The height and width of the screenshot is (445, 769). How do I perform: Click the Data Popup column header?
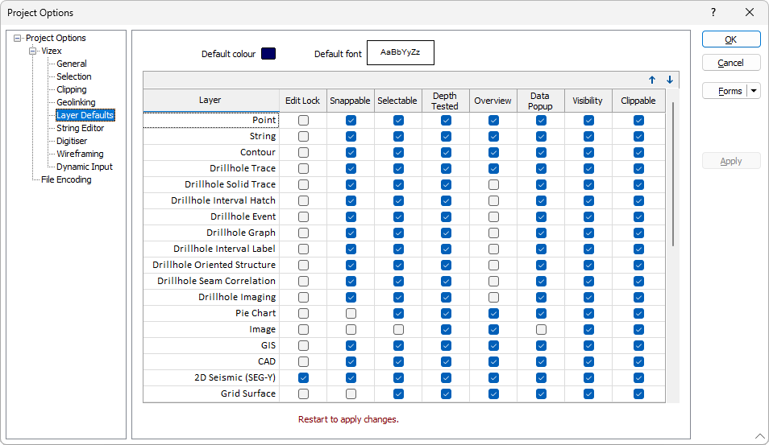point(540,101)
